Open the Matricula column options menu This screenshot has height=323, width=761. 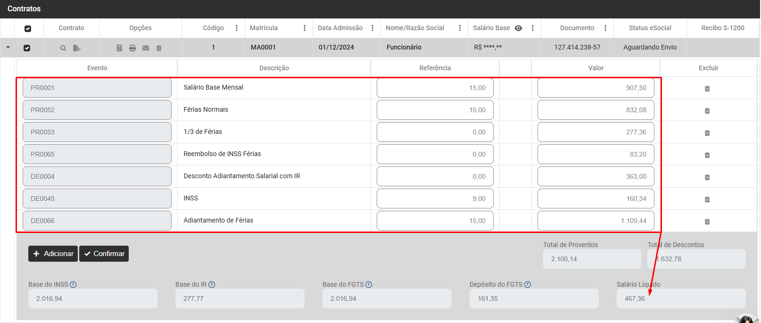(305, 28)
